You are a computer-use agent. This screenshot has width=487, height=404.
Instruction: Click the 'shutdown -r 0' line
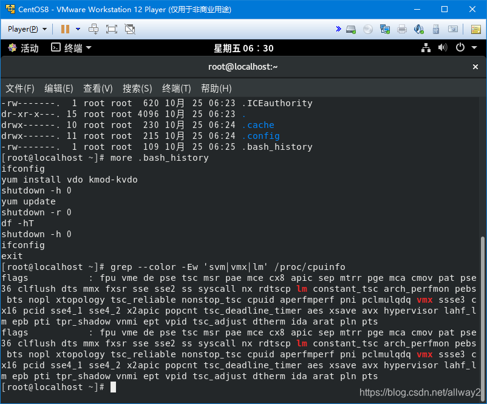coord(36,212)
